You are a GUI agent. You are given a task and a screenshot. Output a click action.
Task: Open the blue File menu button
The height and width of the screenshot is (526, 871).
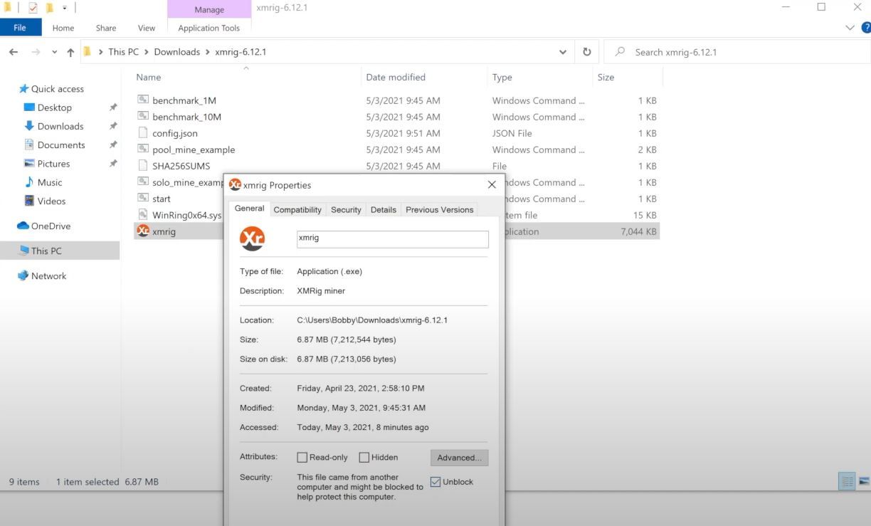[x=20, y=28]
